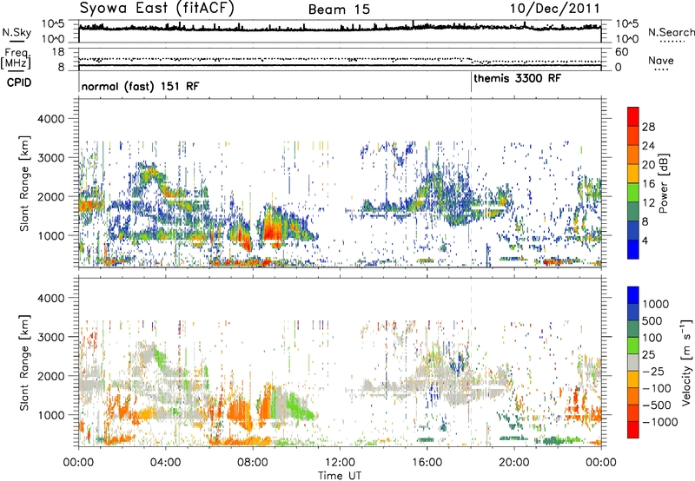Click the "1000" tick on velocity panel axis
The image size is (695, 481).
[50, 415]
